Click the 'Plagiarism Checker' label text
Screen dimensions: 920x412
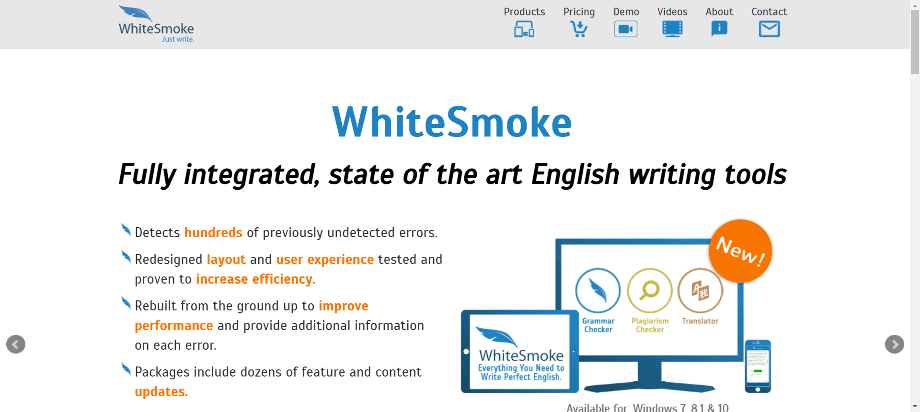click(650, 325)
